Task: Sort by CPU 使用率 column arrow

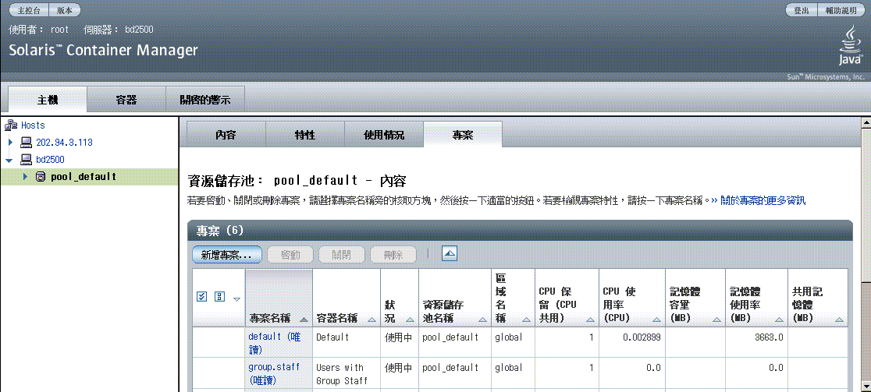Action: 656,320
